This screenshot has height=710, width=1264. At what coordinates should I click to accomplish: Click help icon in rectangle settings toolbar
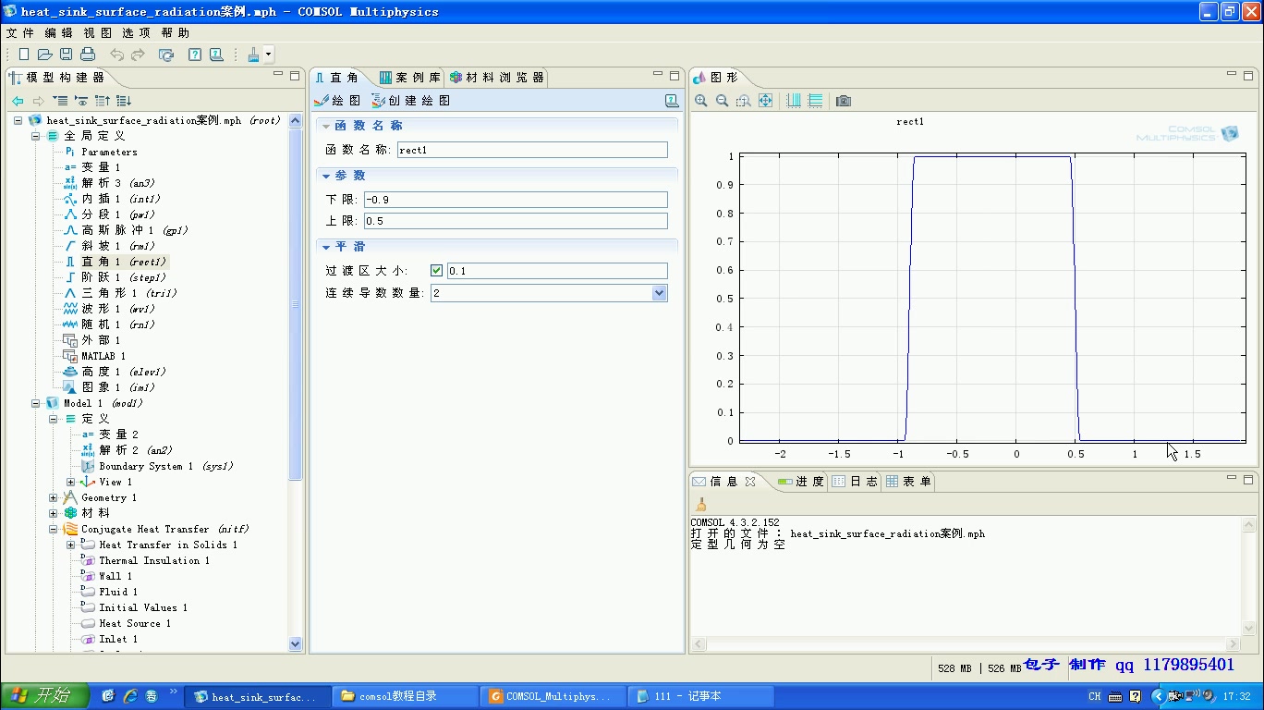672,101
